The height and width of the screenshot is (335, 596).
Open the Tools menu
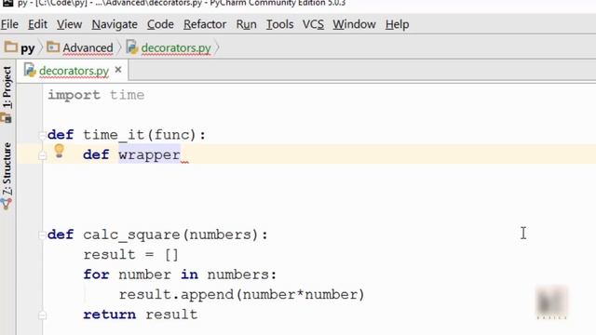(279, 24)
